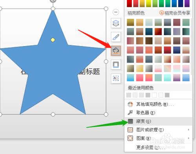Pick the pink gradient in bottom row second column
This screenshot has width=196, height=154.
(140, 78)
